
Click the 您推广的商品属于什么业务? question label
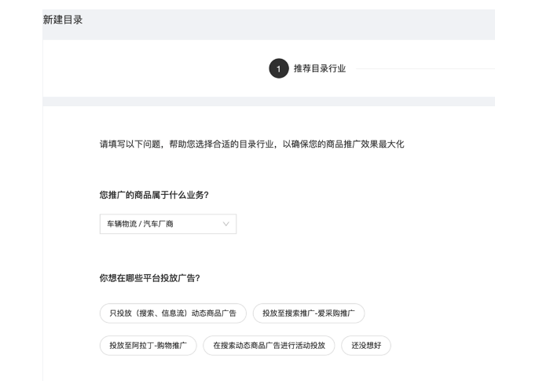[154, 195]
